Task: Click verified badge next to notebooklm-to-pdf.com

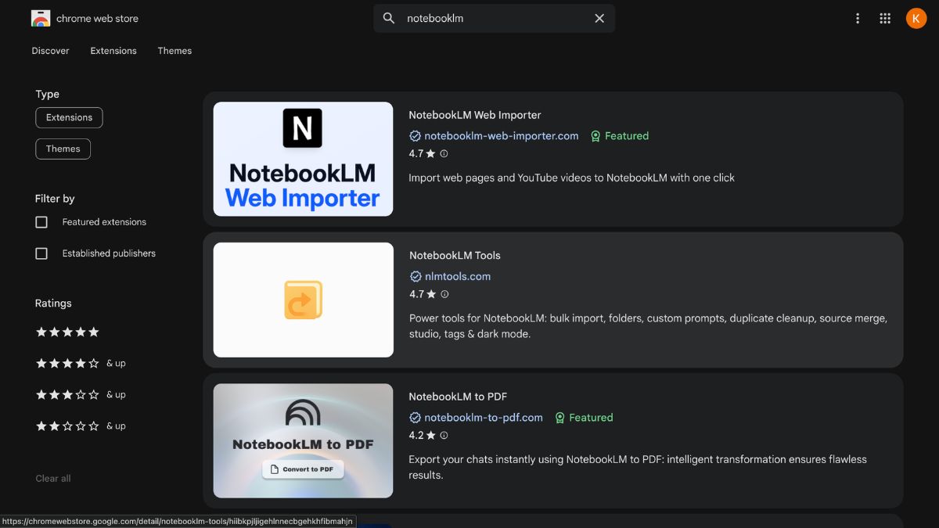Action: 416,418
